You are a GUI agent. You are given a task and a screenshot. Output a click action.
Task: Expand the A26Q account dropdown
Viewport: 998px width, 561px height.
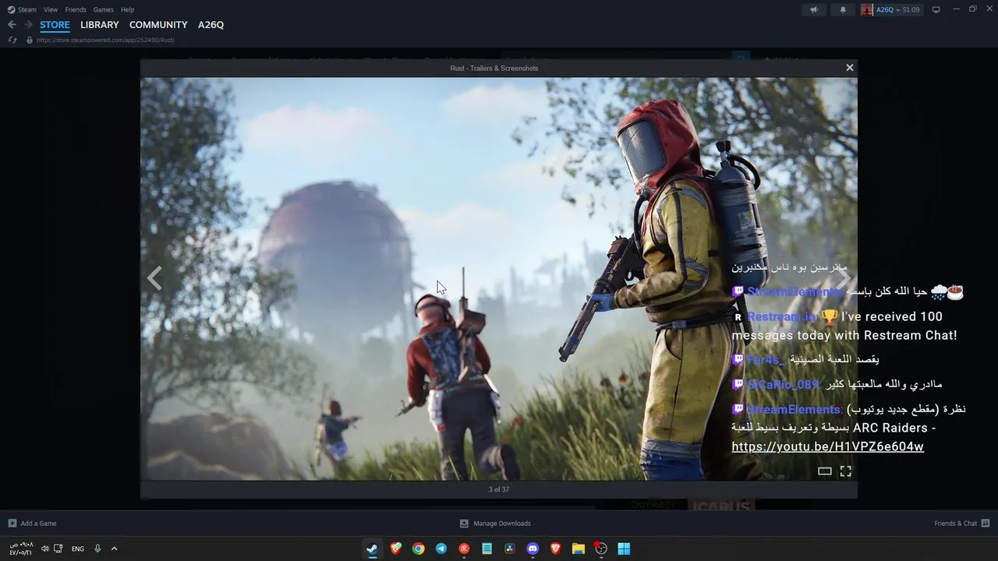[898, 9]
